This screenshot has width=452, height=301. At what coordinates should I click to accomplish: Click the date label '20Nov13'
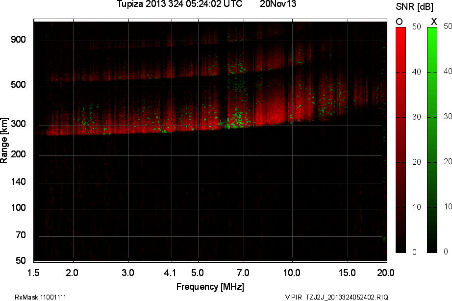(278, 4)
